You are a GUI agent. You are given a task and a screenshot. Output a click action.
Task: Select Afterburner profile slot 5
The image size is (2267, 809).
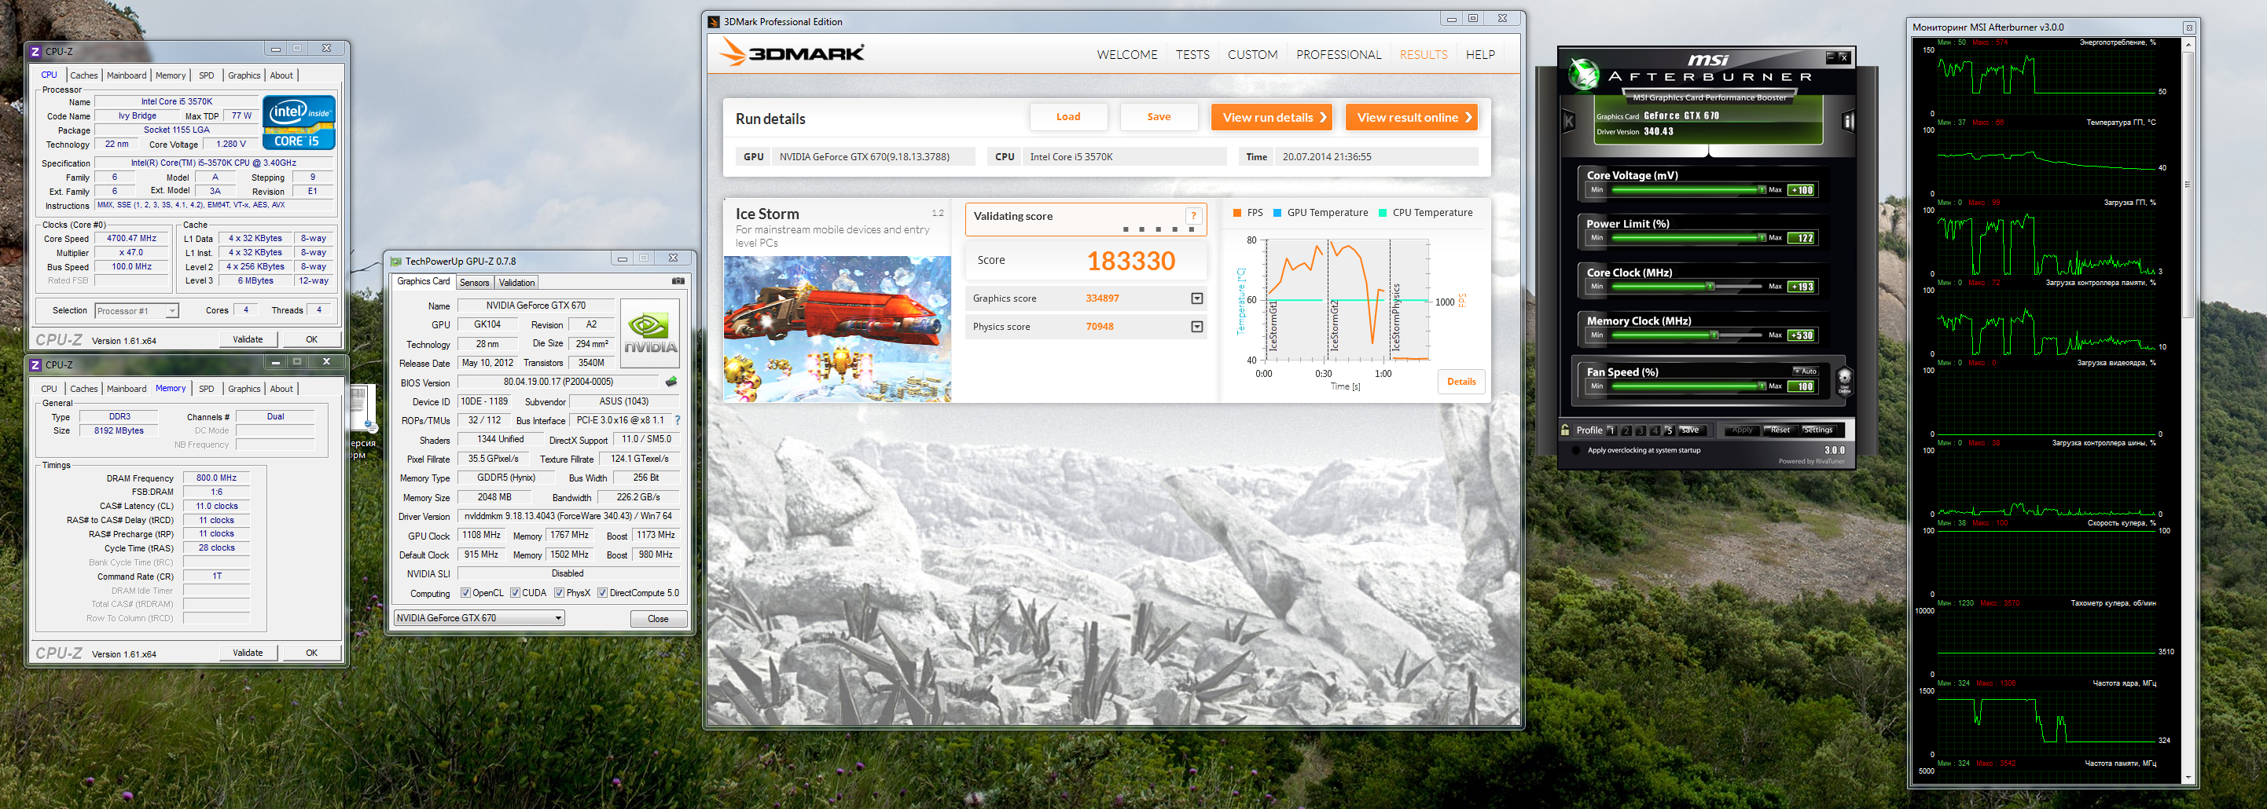pos(1669,431)
